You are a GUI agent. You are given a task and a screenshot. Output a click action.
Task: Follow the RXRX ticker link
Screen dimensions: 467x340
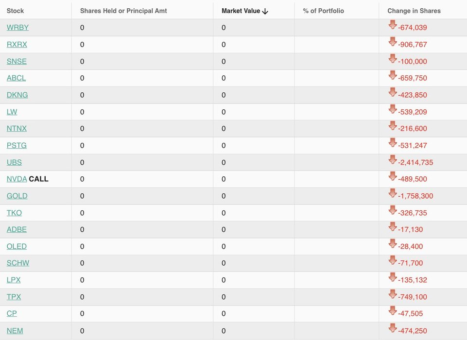[x=17, y=44]
